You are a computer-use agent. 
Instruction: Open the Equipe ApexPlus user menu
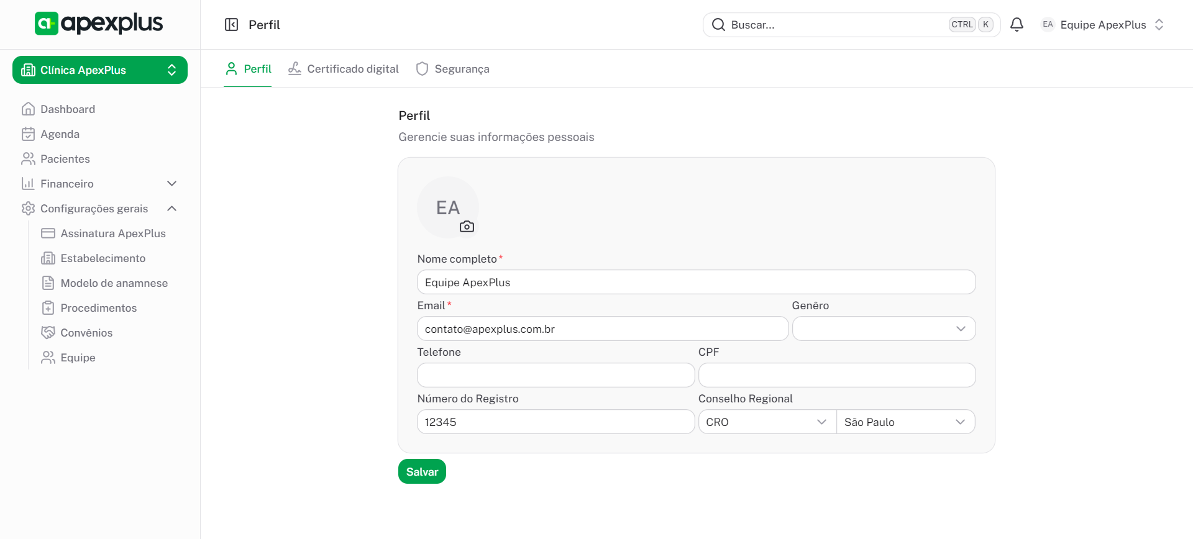pyautogui.click(x=1102, y=25)
